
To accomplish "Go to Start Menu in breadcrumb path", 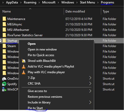I will click(x=87, y=2).
